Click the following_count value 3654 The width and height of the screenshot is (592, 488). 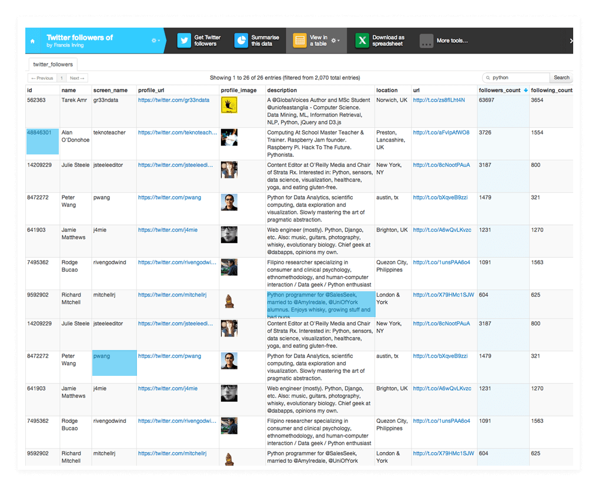coord(537,100)
